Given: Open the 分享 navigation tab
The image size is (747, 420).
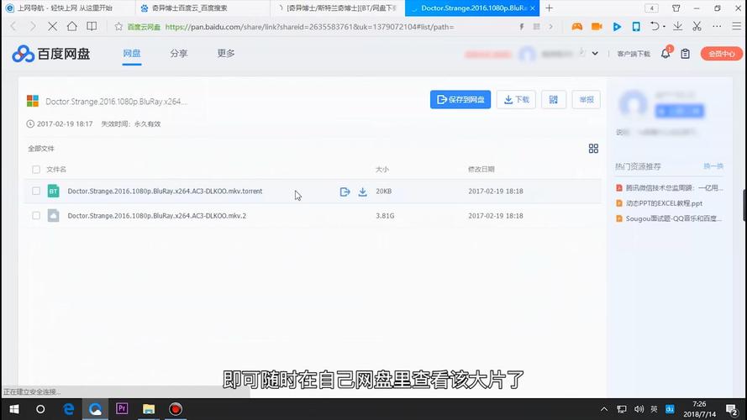Looking at the screenshot, I should (x=179, y=53).
